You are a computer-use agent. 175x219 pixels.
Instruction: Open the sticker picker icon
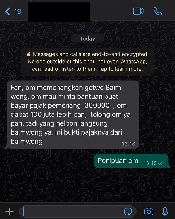tap(128, 211)
